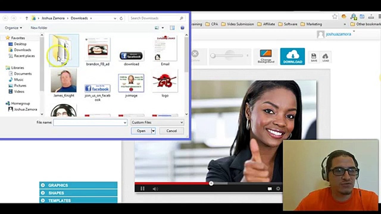Click the search magnifier in Search Downloads
This screenshot has width=381, height=214.
tap(182, 18)
